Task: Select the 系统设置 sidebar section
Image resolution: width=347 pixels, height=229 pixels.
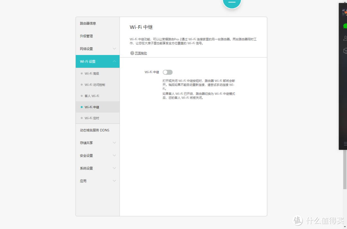Action: tap(98, 168)
